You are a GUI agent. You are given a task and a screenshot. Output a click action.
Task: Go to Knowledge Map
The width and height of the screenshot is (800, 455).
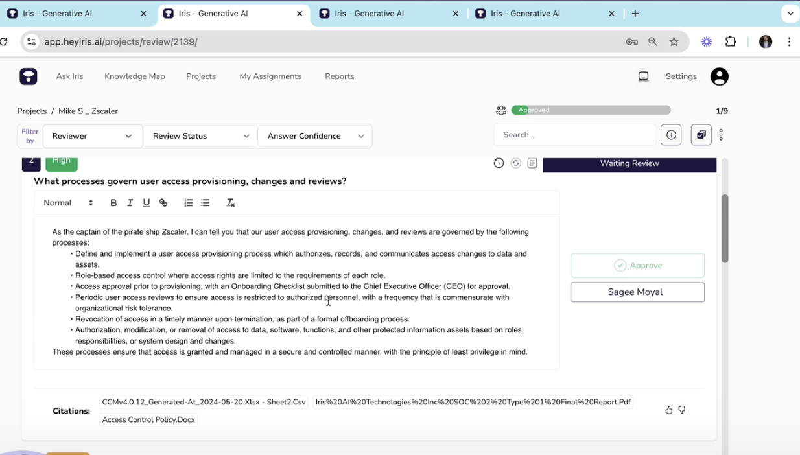point(135,76)
